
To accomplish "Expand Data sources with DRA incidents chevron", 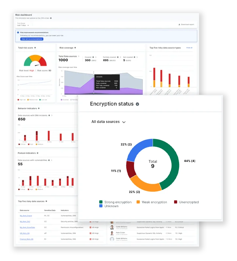I will [52, 115].
